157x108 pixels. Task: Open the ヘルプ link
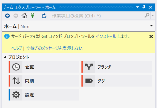[17, 48]
